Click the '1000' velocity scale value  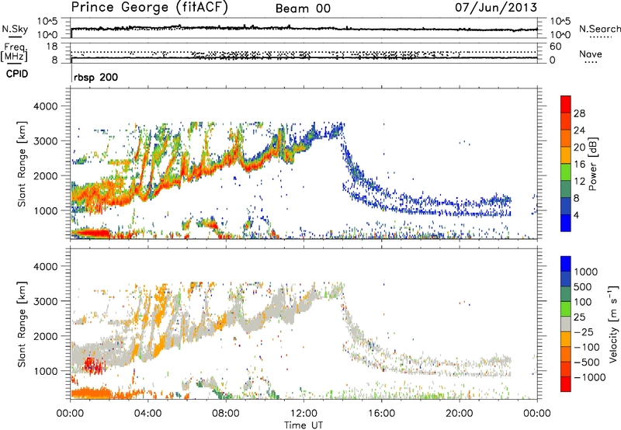point(586,272)
